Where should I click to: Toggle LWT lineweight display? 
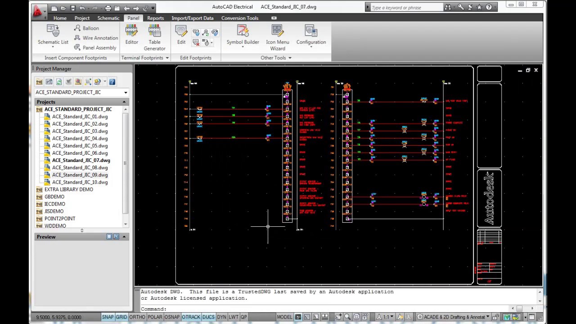[x=234, y=317]
